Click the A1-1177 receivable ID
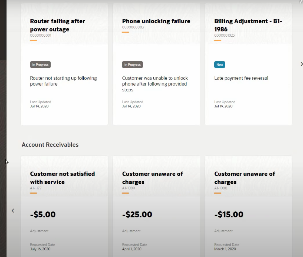 coord(36,188)
